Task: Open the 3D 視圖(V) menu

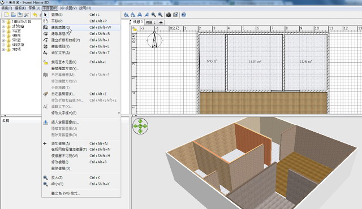Action: click(x=68, y=8)
